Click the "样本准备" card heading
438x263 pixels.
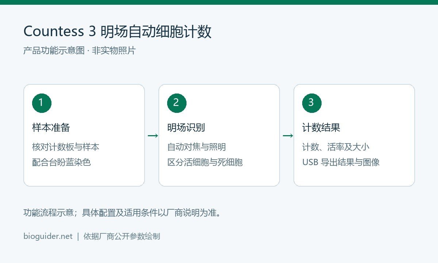51,127
